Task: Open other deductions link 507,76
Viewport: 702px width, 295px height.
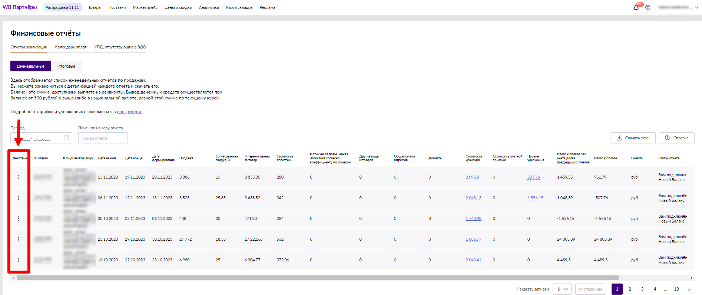Action: coord(533,177)
